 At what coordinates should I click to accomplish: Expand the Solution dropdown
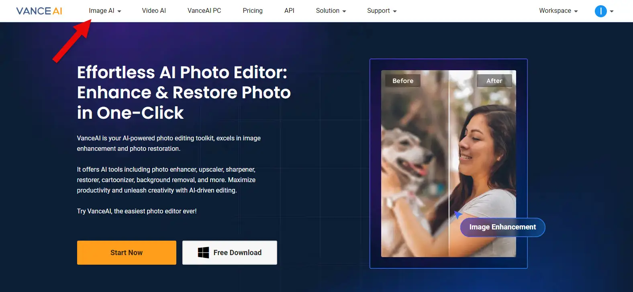331,11
